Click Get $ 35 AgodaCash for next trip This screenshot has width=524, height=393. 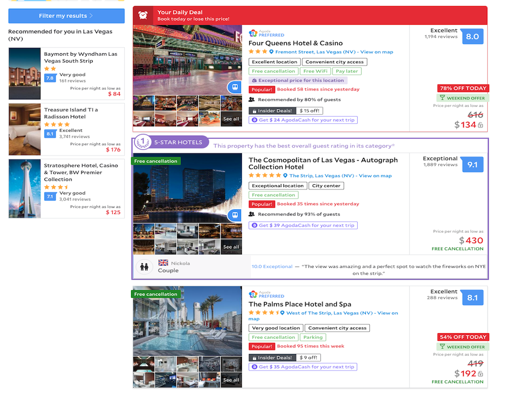pos(303,367)
